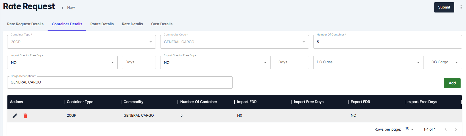Open the three-dot more options menu

[x=461, y=7]
